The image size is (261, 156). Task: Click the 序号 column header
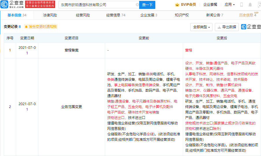pos(10,38)
